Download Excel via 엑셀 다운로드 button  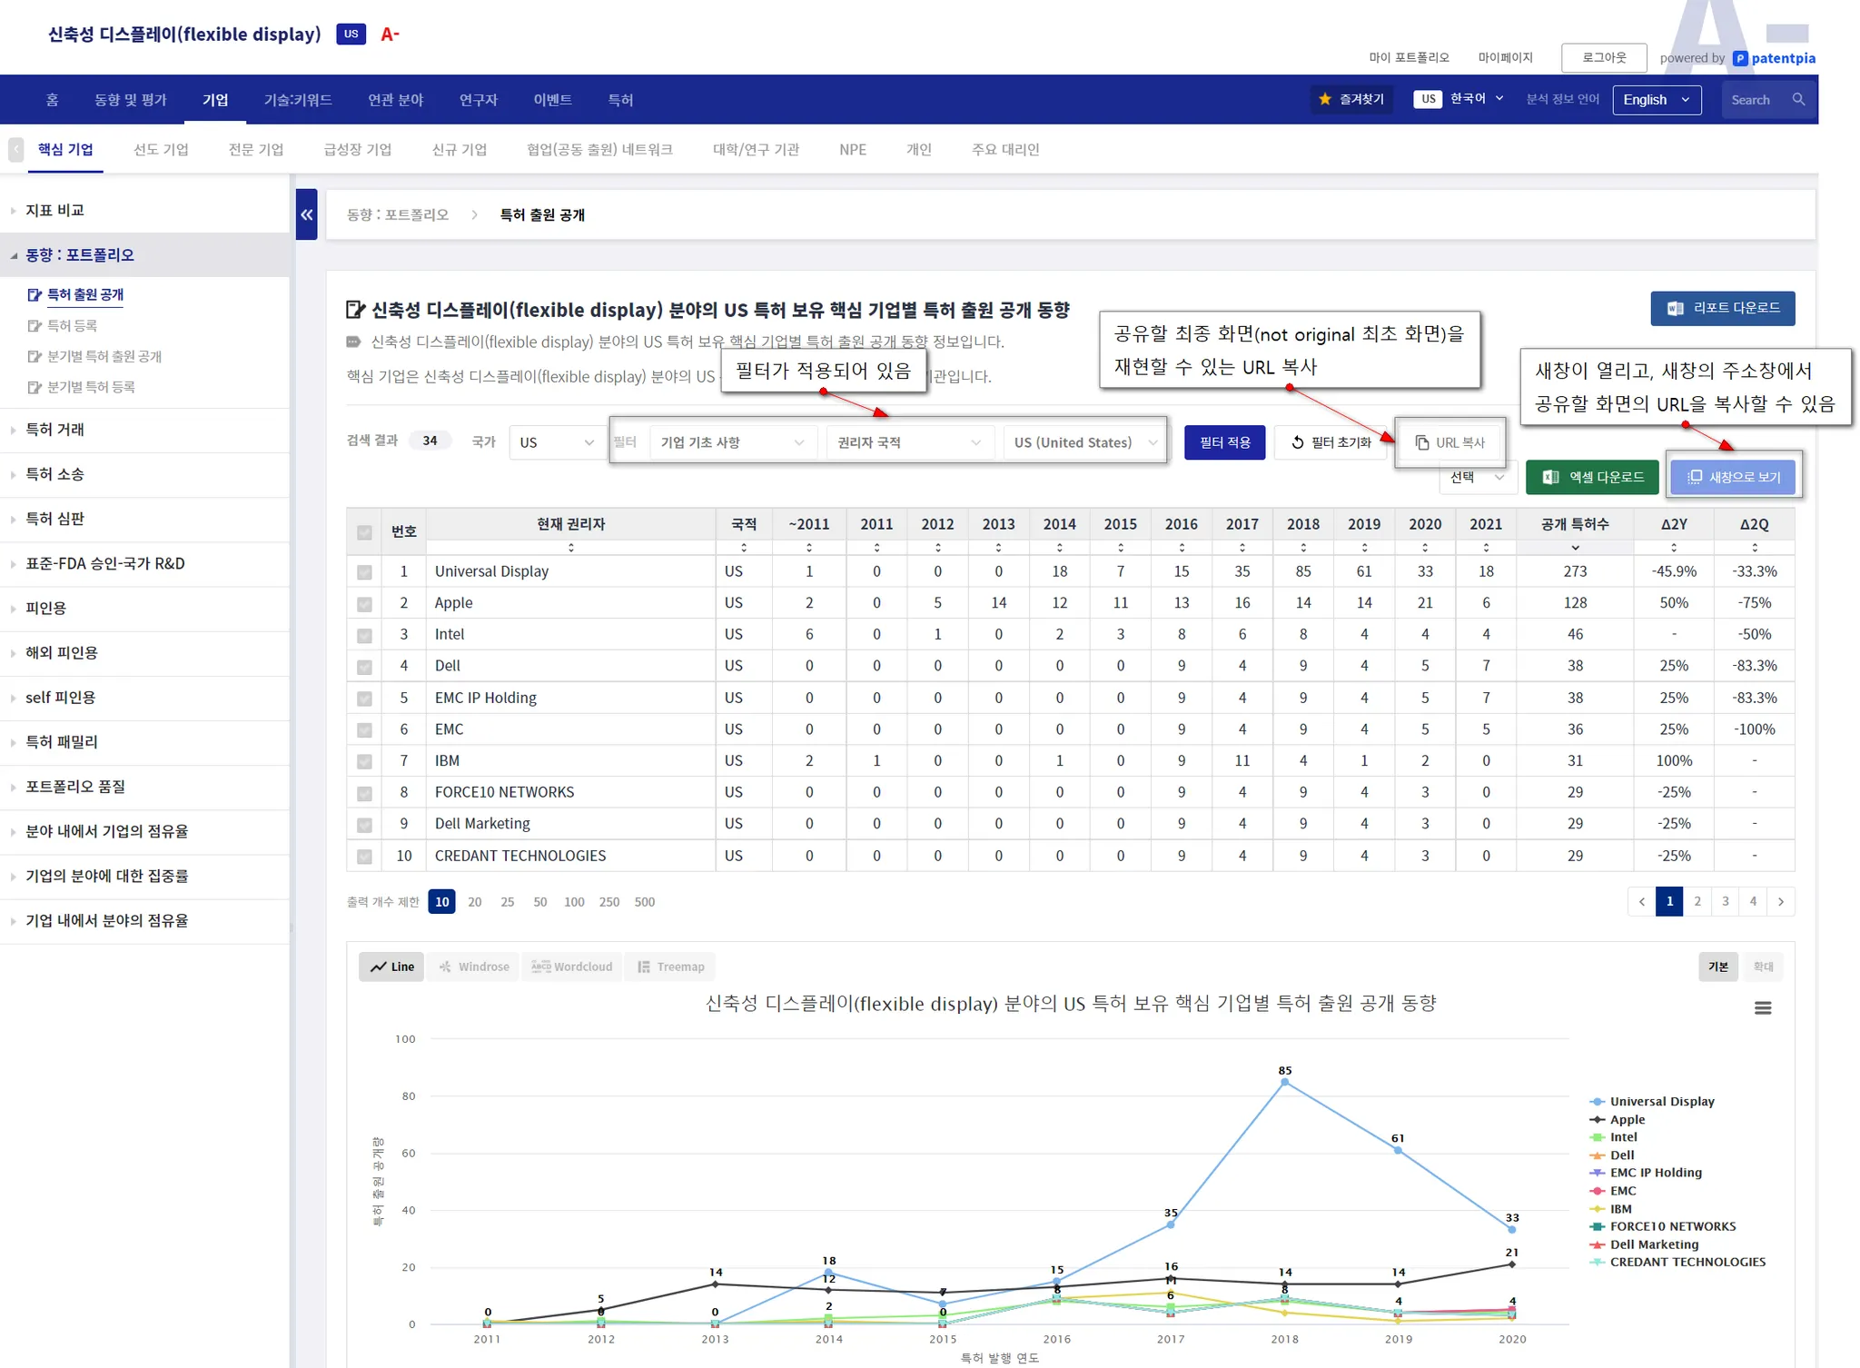pos(1592,477)
